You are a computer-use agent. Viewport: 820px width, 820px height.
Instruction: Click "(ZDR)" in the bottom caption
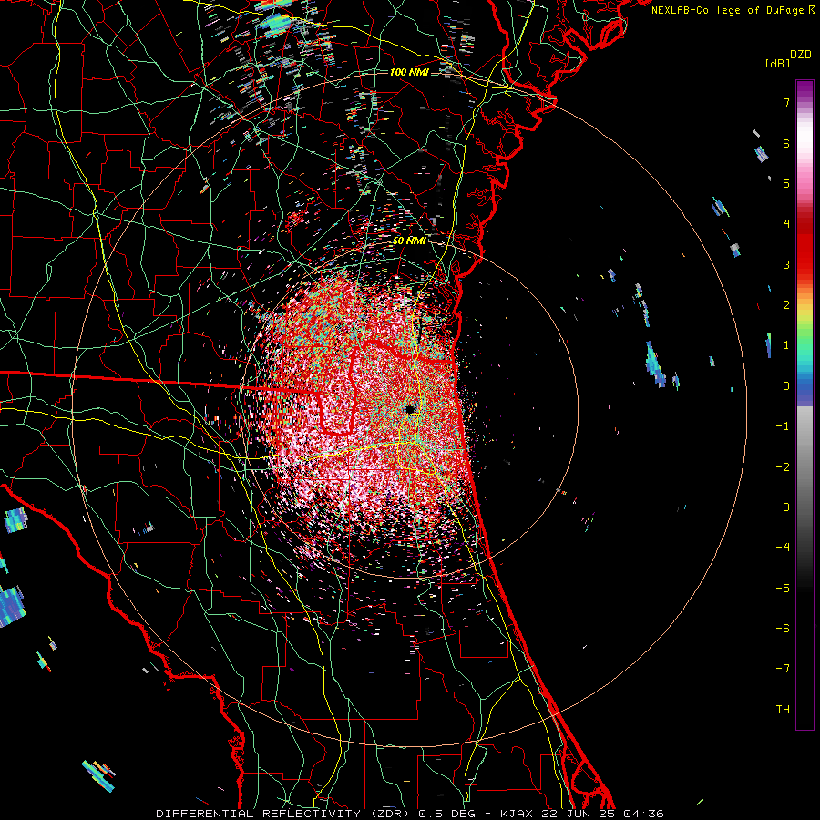point(390,814)
